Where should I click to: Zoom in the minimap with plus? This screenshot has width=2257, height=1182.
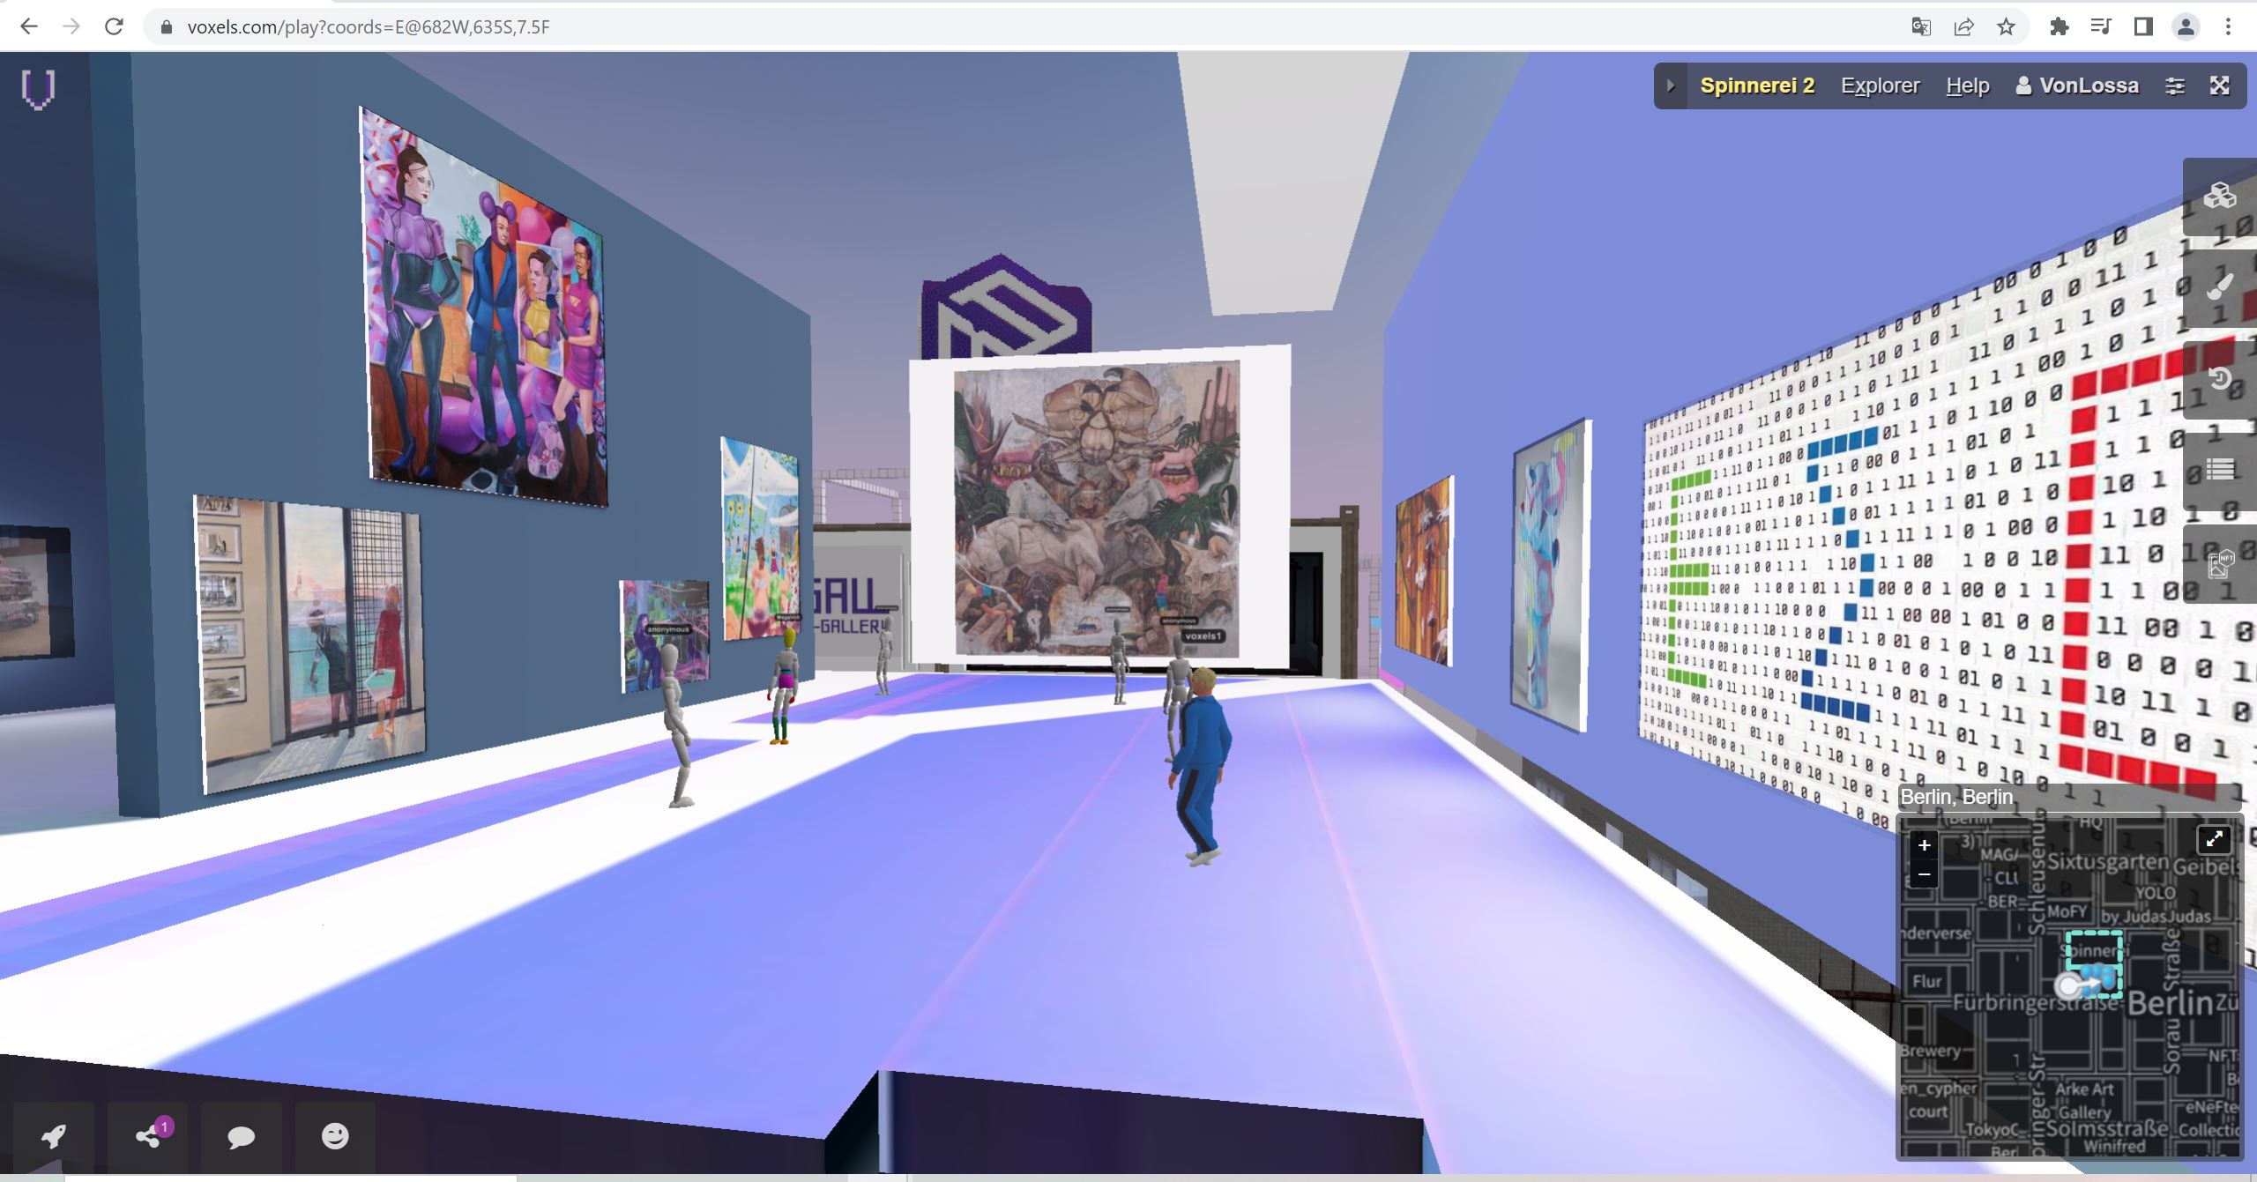click(x=1924, y=844)
